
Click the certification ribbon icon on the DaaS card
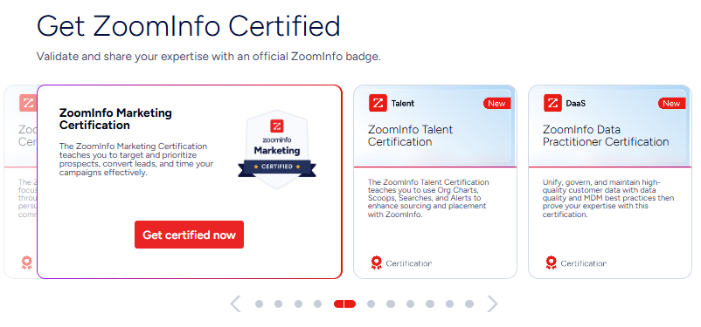552,262
